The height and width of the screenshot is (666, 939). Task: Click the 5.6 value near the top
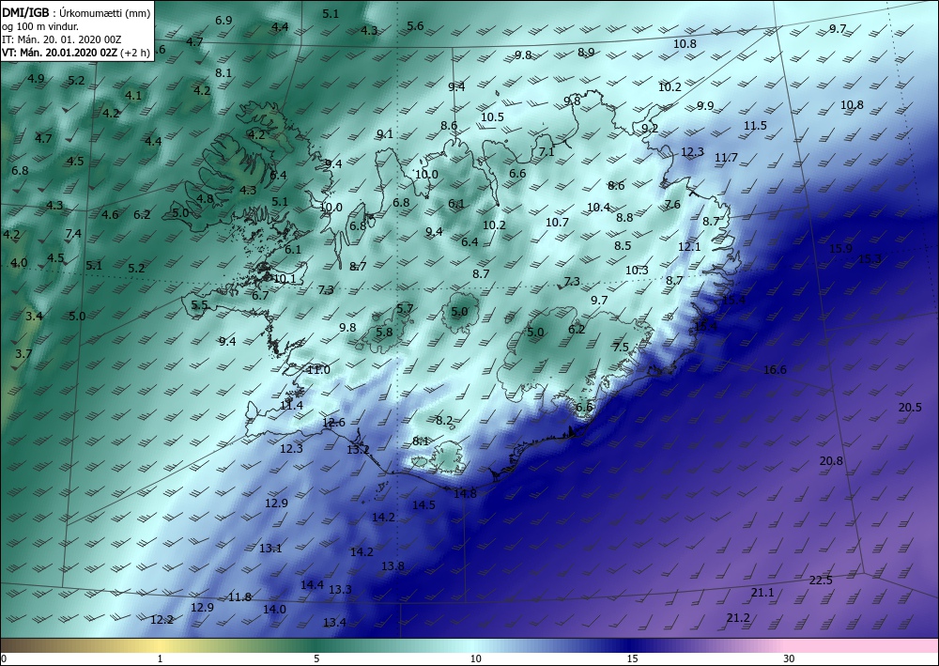415,25
